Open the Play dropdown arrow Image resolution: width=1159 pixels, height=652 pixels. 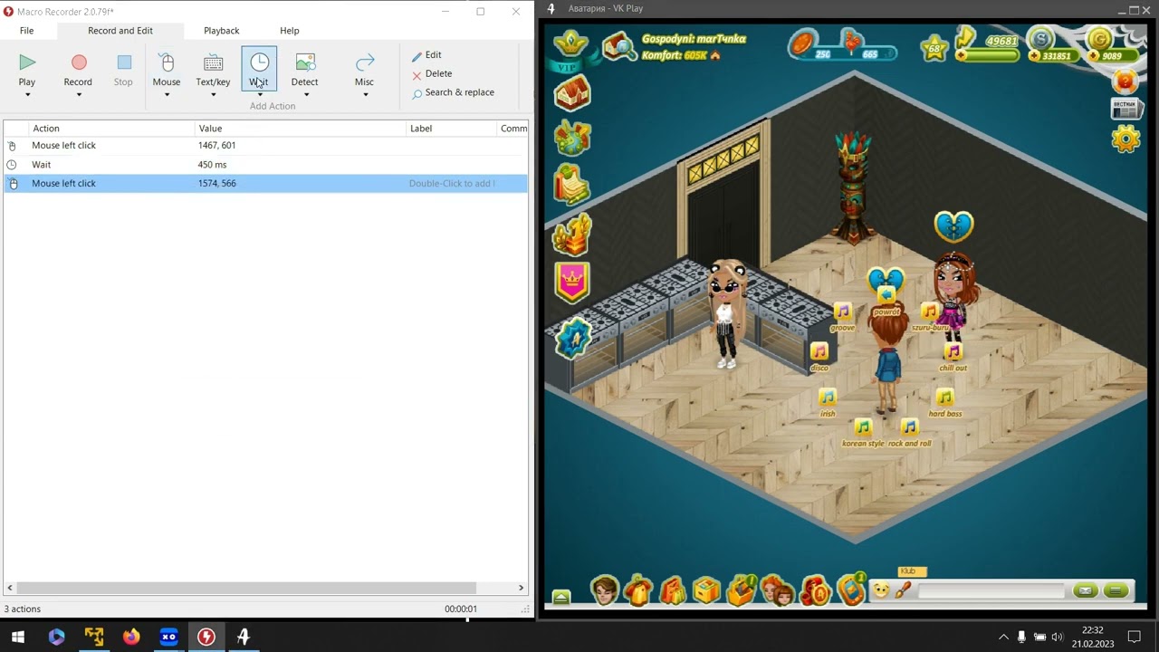point(27,94)
